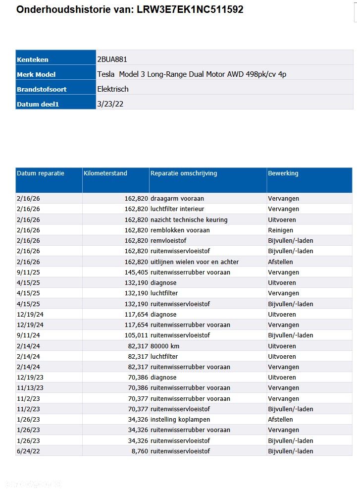Select the 'Datum reparatie' column header
Image resolution: width=357 pixels, height=493 pixels.
click(x=49, y=180)
